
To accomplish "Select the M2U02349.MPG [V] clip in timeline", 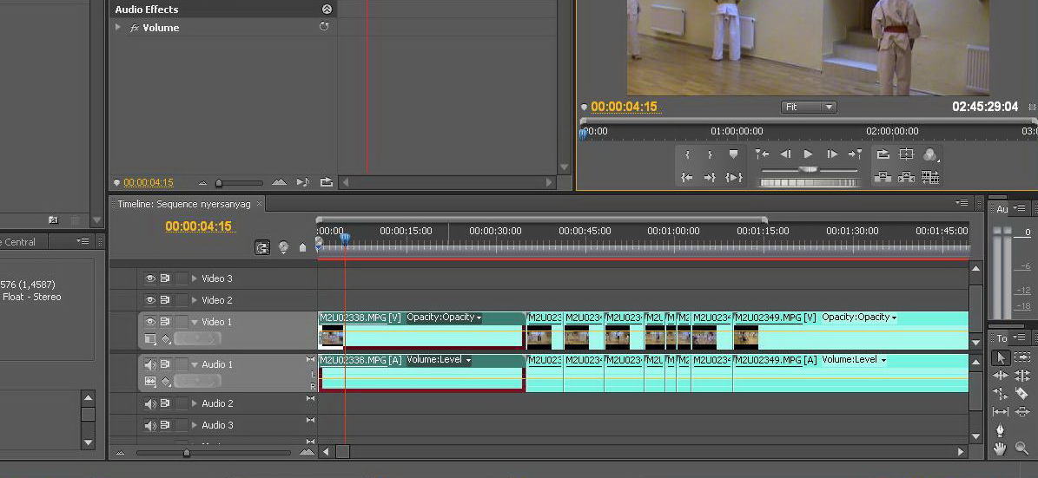I will coord(851,331).
